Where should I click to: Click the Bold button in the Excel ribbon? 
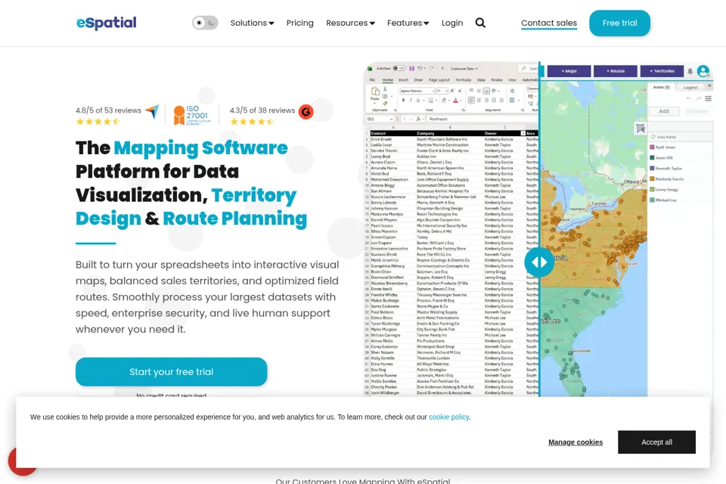(403, 100)
